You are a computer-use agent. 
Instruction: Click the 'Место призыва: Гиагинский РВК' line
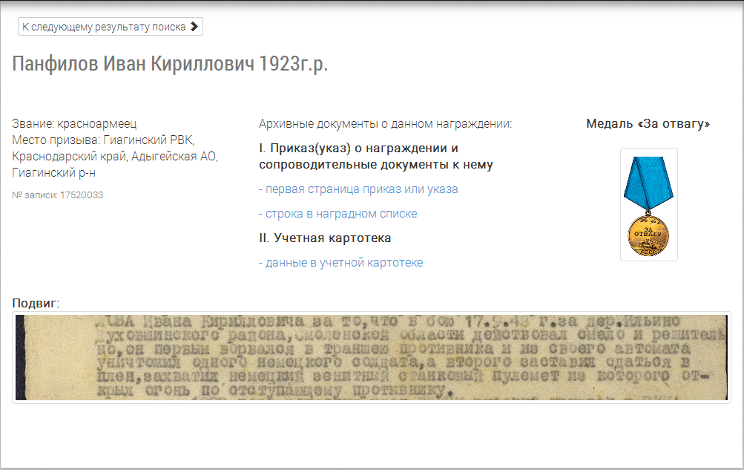103,140
